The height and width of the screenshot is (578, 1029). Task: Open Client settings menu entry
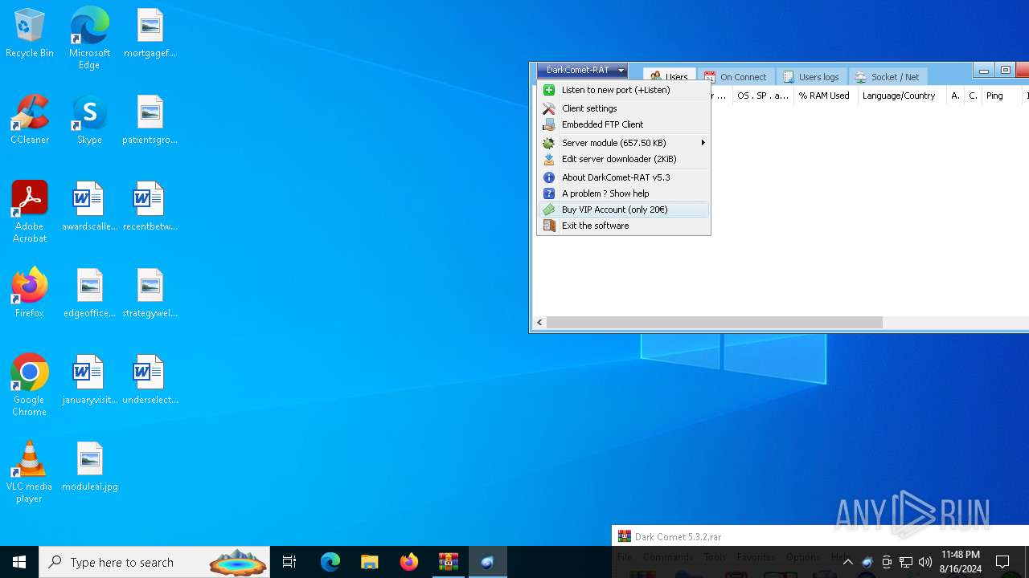click(x=624, y=108)
